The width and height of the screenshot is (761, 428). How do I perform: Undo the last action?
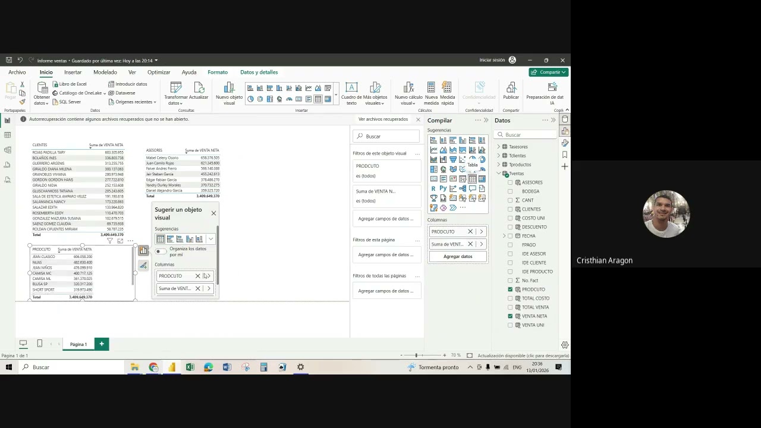click(x=20, y=60)
